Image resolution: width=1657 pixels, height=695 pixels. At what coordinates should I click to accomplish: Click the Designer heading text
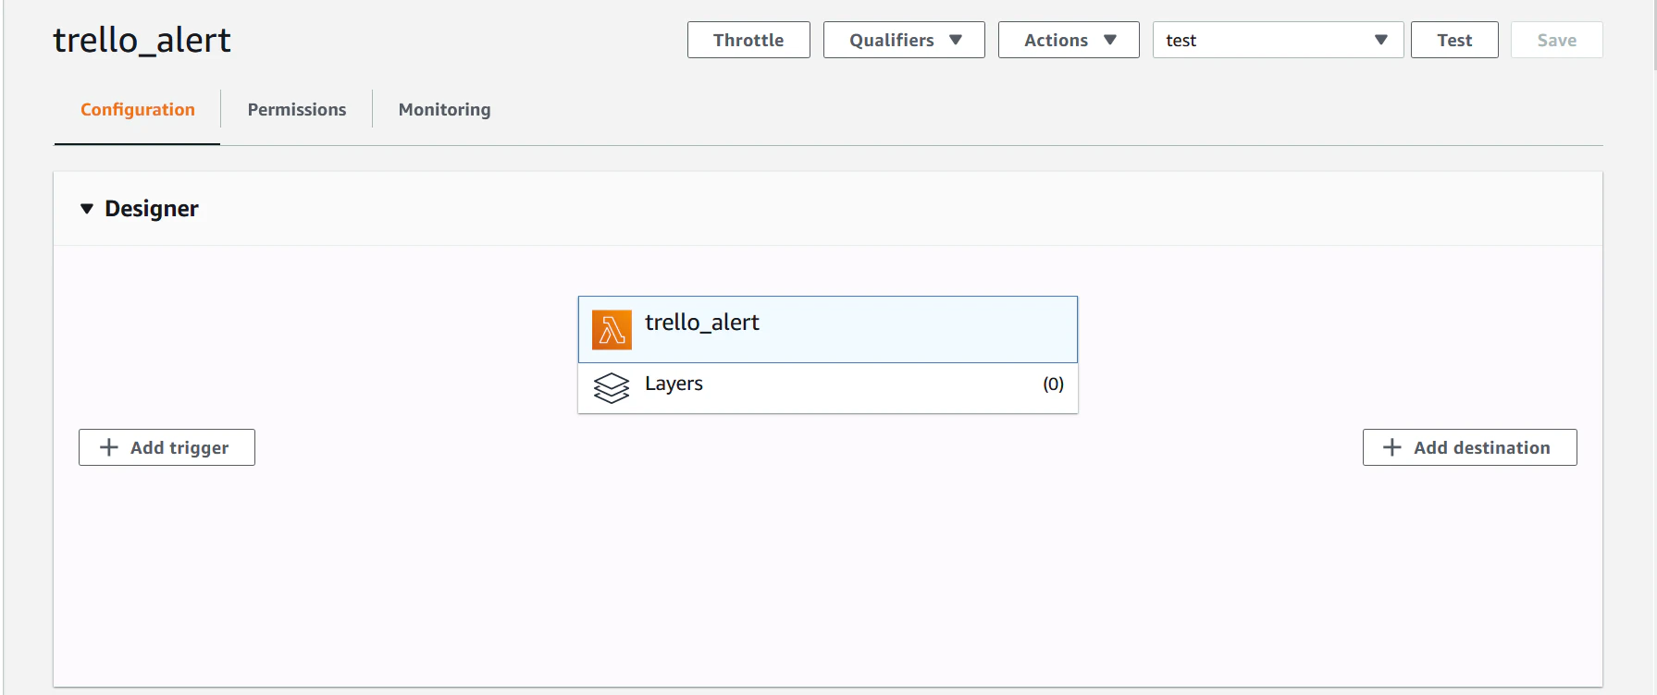click(x=152, y=209)
